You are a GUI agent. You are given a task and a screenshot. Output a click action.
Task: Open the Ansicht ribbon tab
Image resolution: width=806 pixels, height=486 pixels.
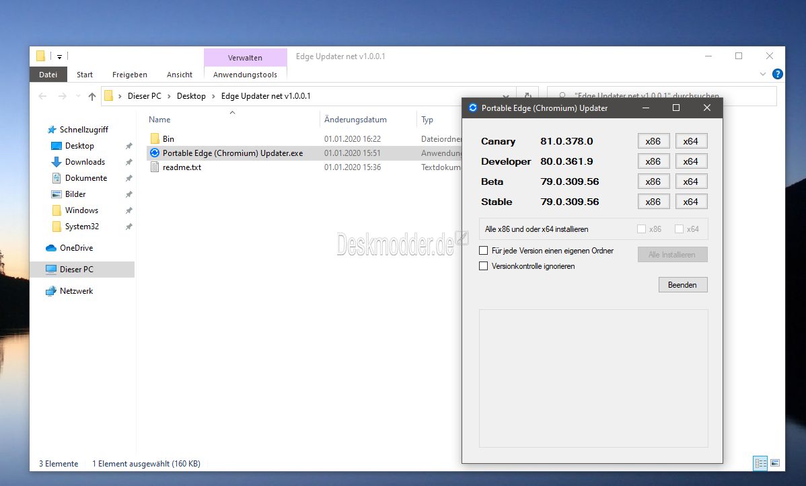pos(180,75)
